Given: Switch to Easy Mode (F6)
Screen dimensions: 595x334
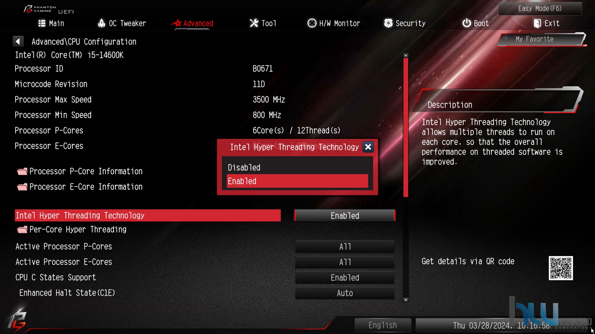Looking at the screenshot, I should 540,8.
